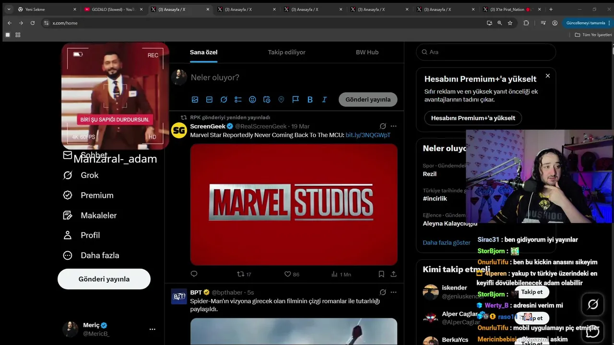Screen dimensions: 614x345
Task: Repost the ScreenGeek Marvel post
Action: pos(244,274)
